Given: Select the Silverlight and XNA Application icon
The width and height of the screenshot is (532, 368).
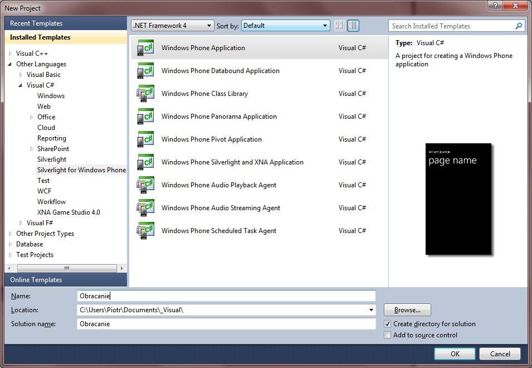Looking at the screenshot, I should [145, 162].
